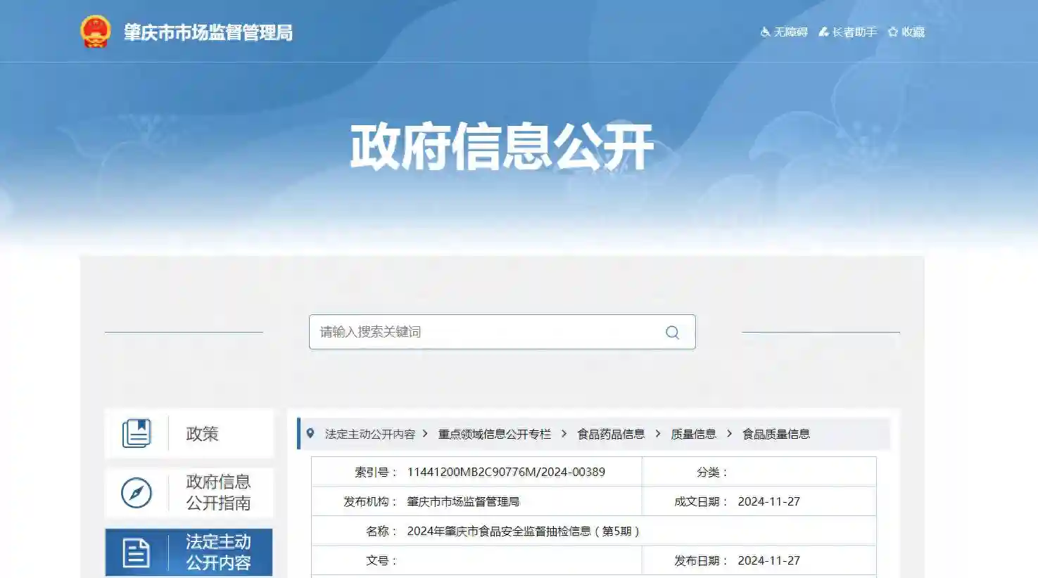Viewport: 1038px width, 578px height.
Task: Follow the 法定主动公开内容 breadcrumb link
Action: 372,434
